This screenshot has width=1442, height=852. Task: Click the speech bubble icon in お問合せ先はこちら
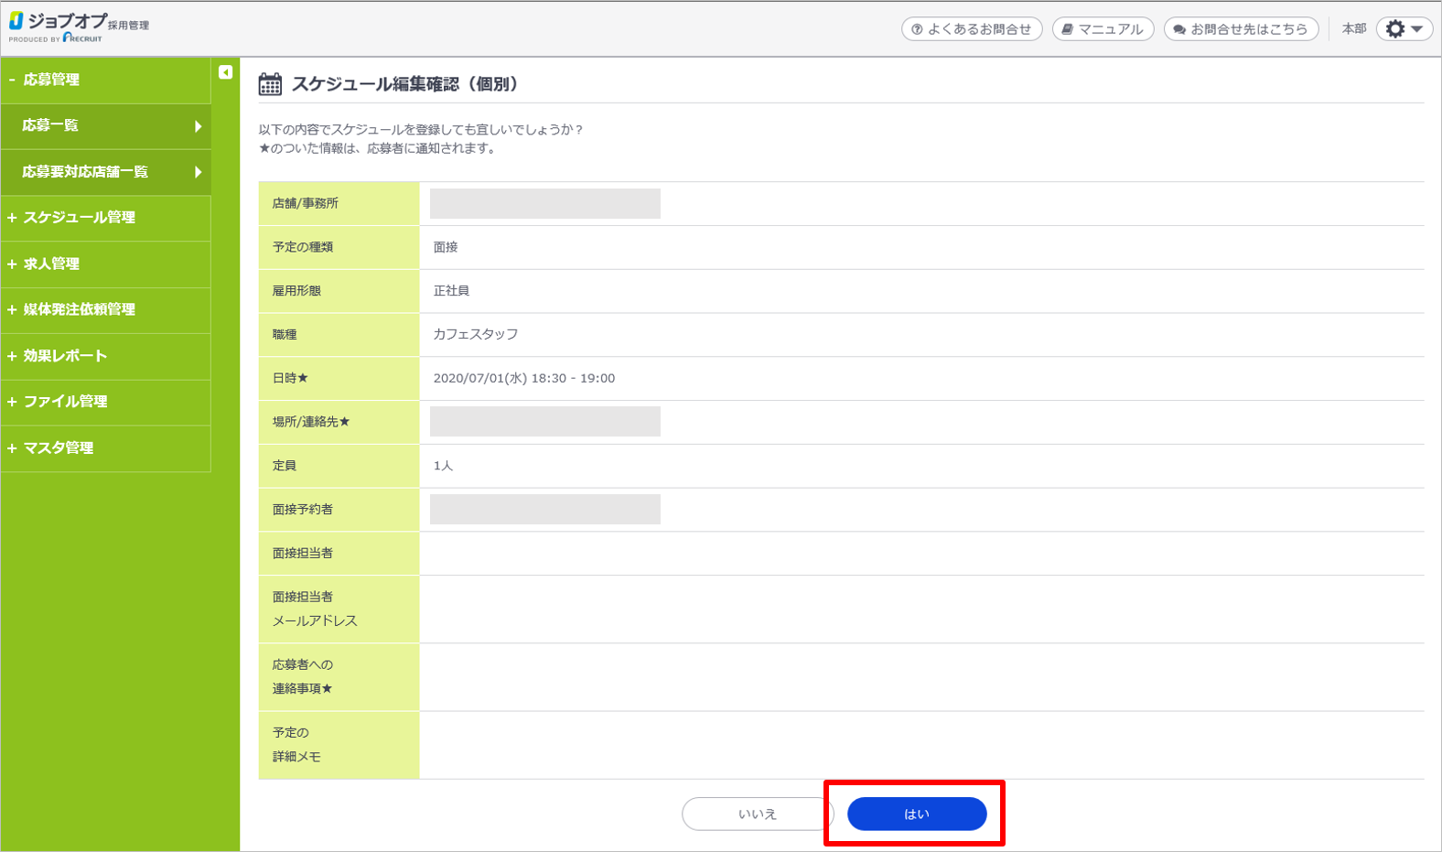[1179, 29]
